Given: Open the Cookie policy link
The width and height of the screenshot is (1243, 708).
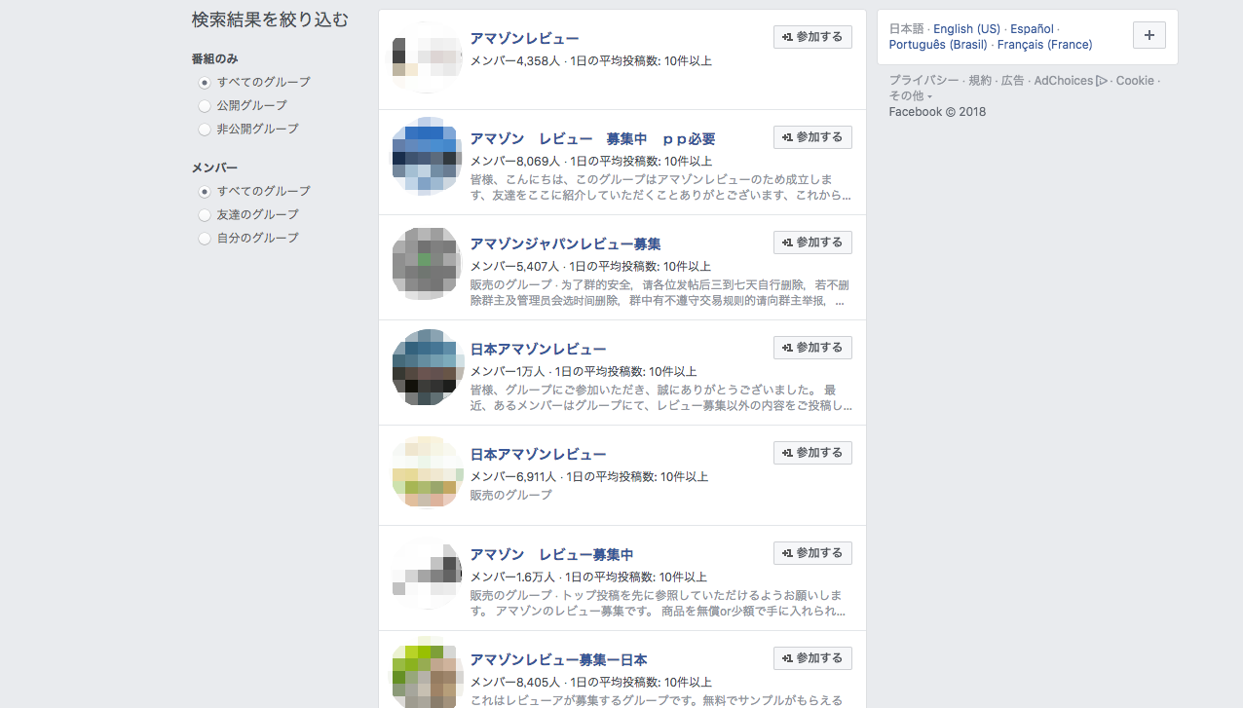Looking at the screenshot, I should pos(1135,81).
